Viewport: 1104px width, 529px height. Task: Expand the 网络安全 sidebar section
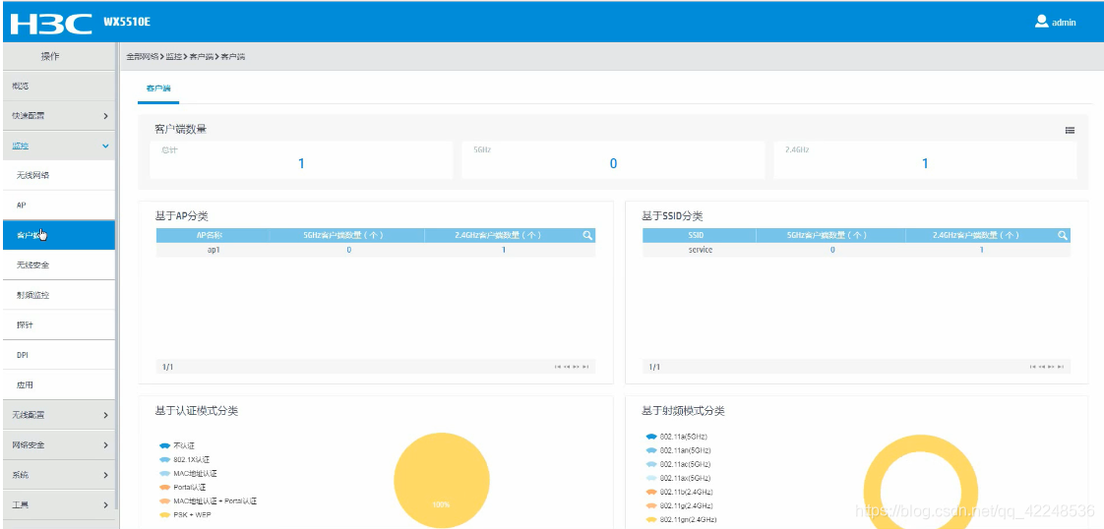58,445
